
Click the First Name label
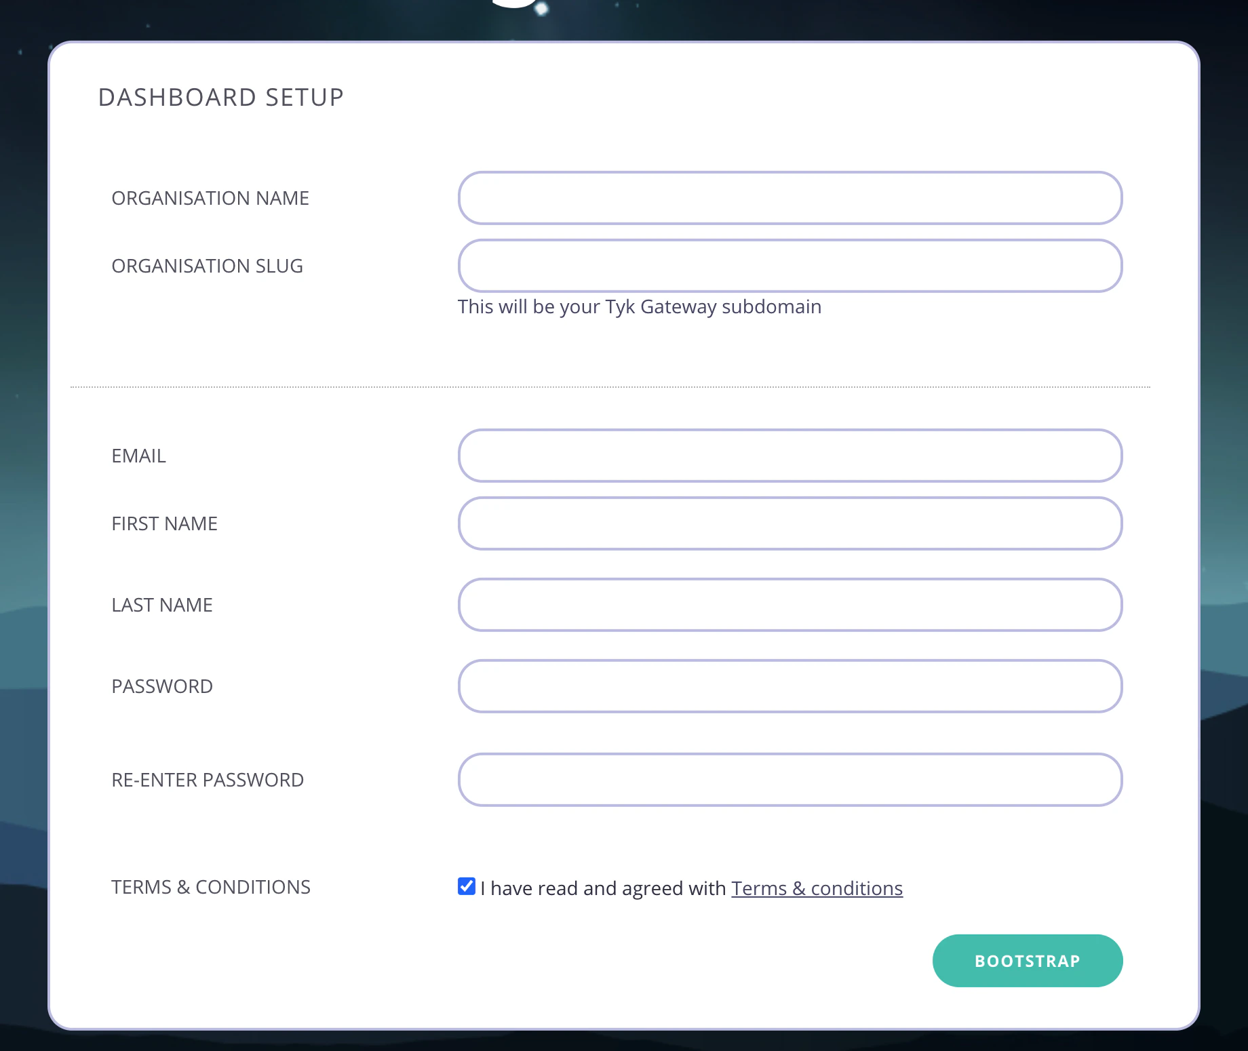tap(164, 523)
